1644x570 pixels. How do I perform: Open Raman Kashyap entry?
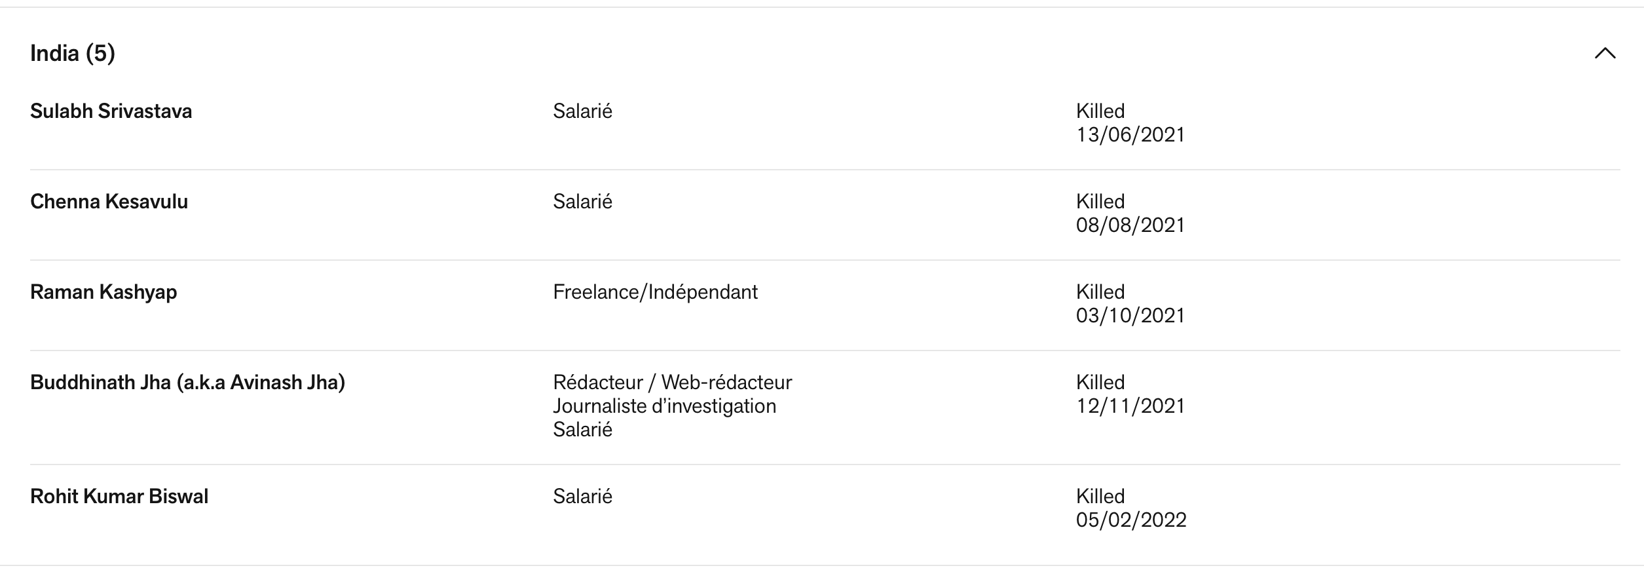(x=103, y=292)
